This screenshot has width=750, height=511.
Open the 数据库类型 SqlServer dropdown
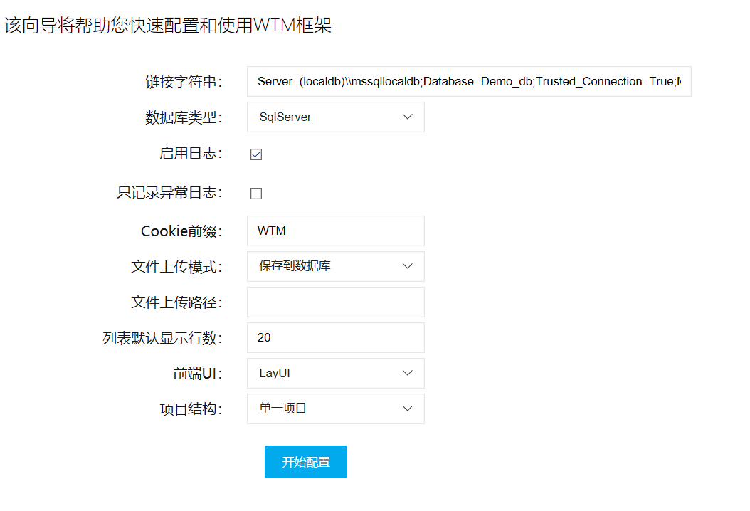(x=335, y=117)
